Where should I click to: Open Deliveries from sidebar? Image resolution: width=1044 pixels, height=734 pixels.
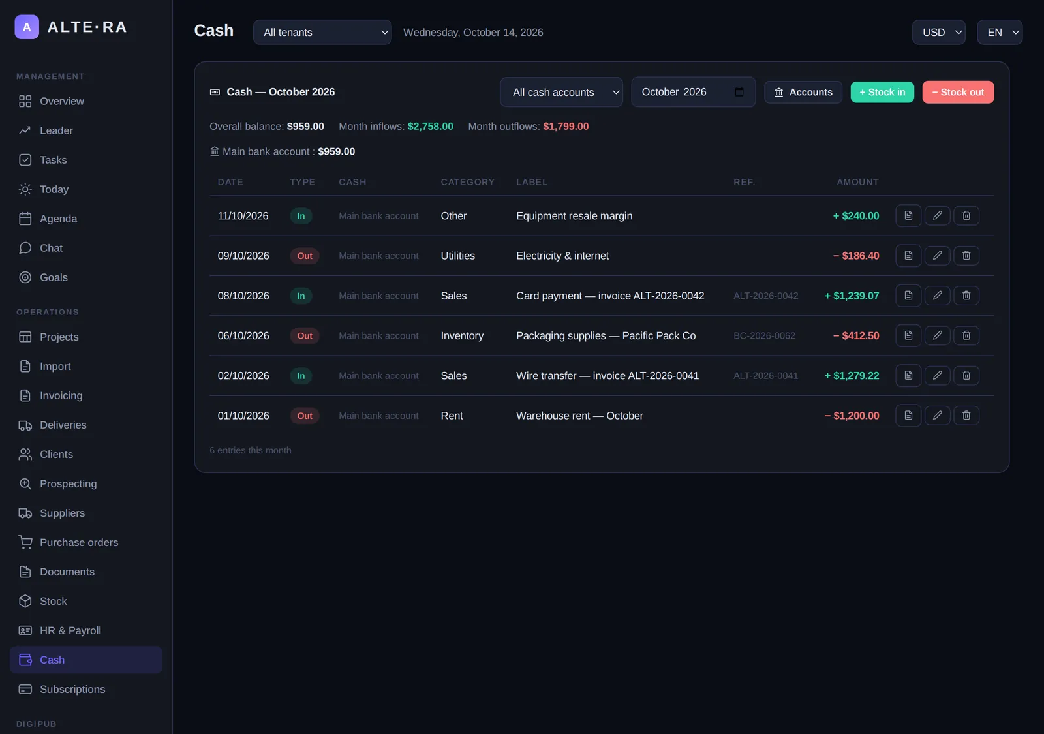click(x=85, y=425)
